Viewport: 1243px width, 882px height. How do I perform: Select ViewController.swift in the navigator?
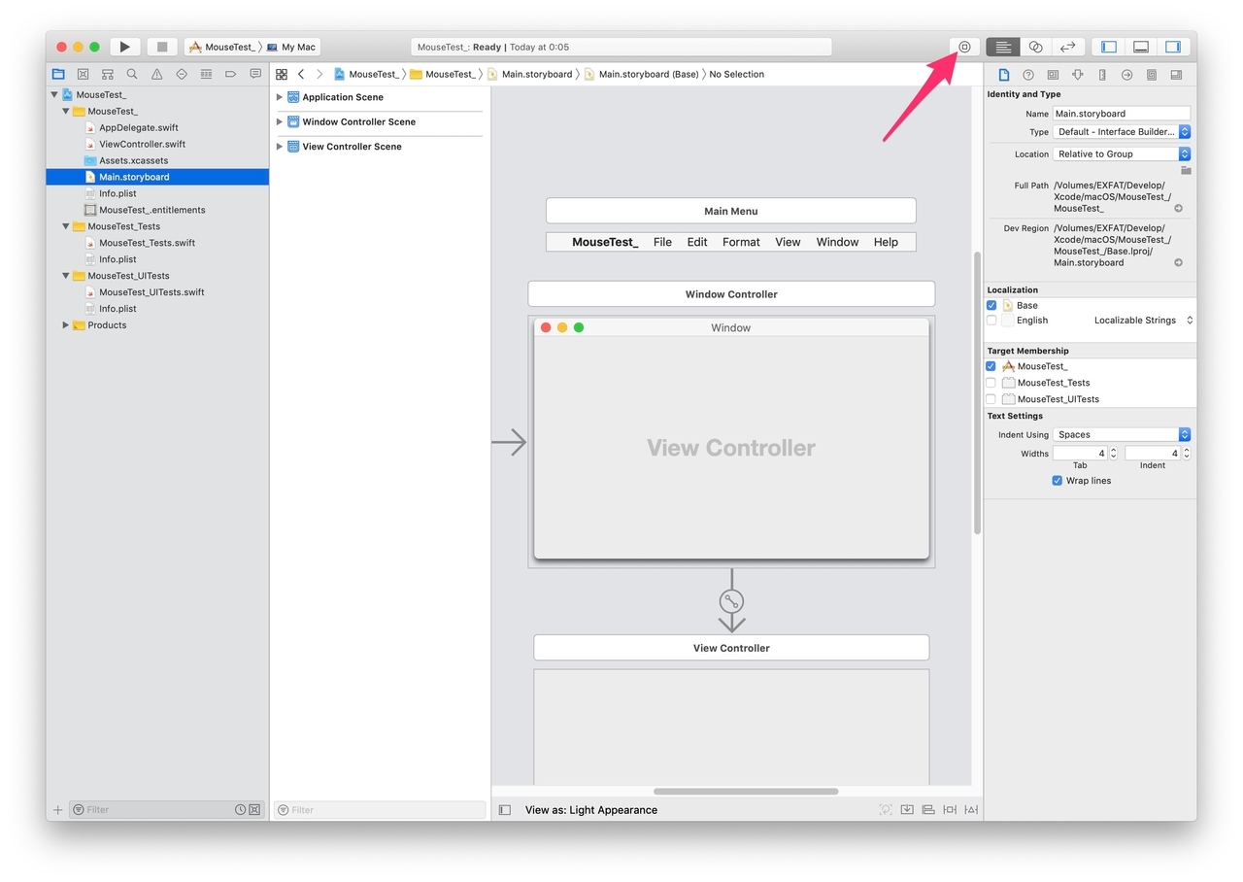coord(142,144)
